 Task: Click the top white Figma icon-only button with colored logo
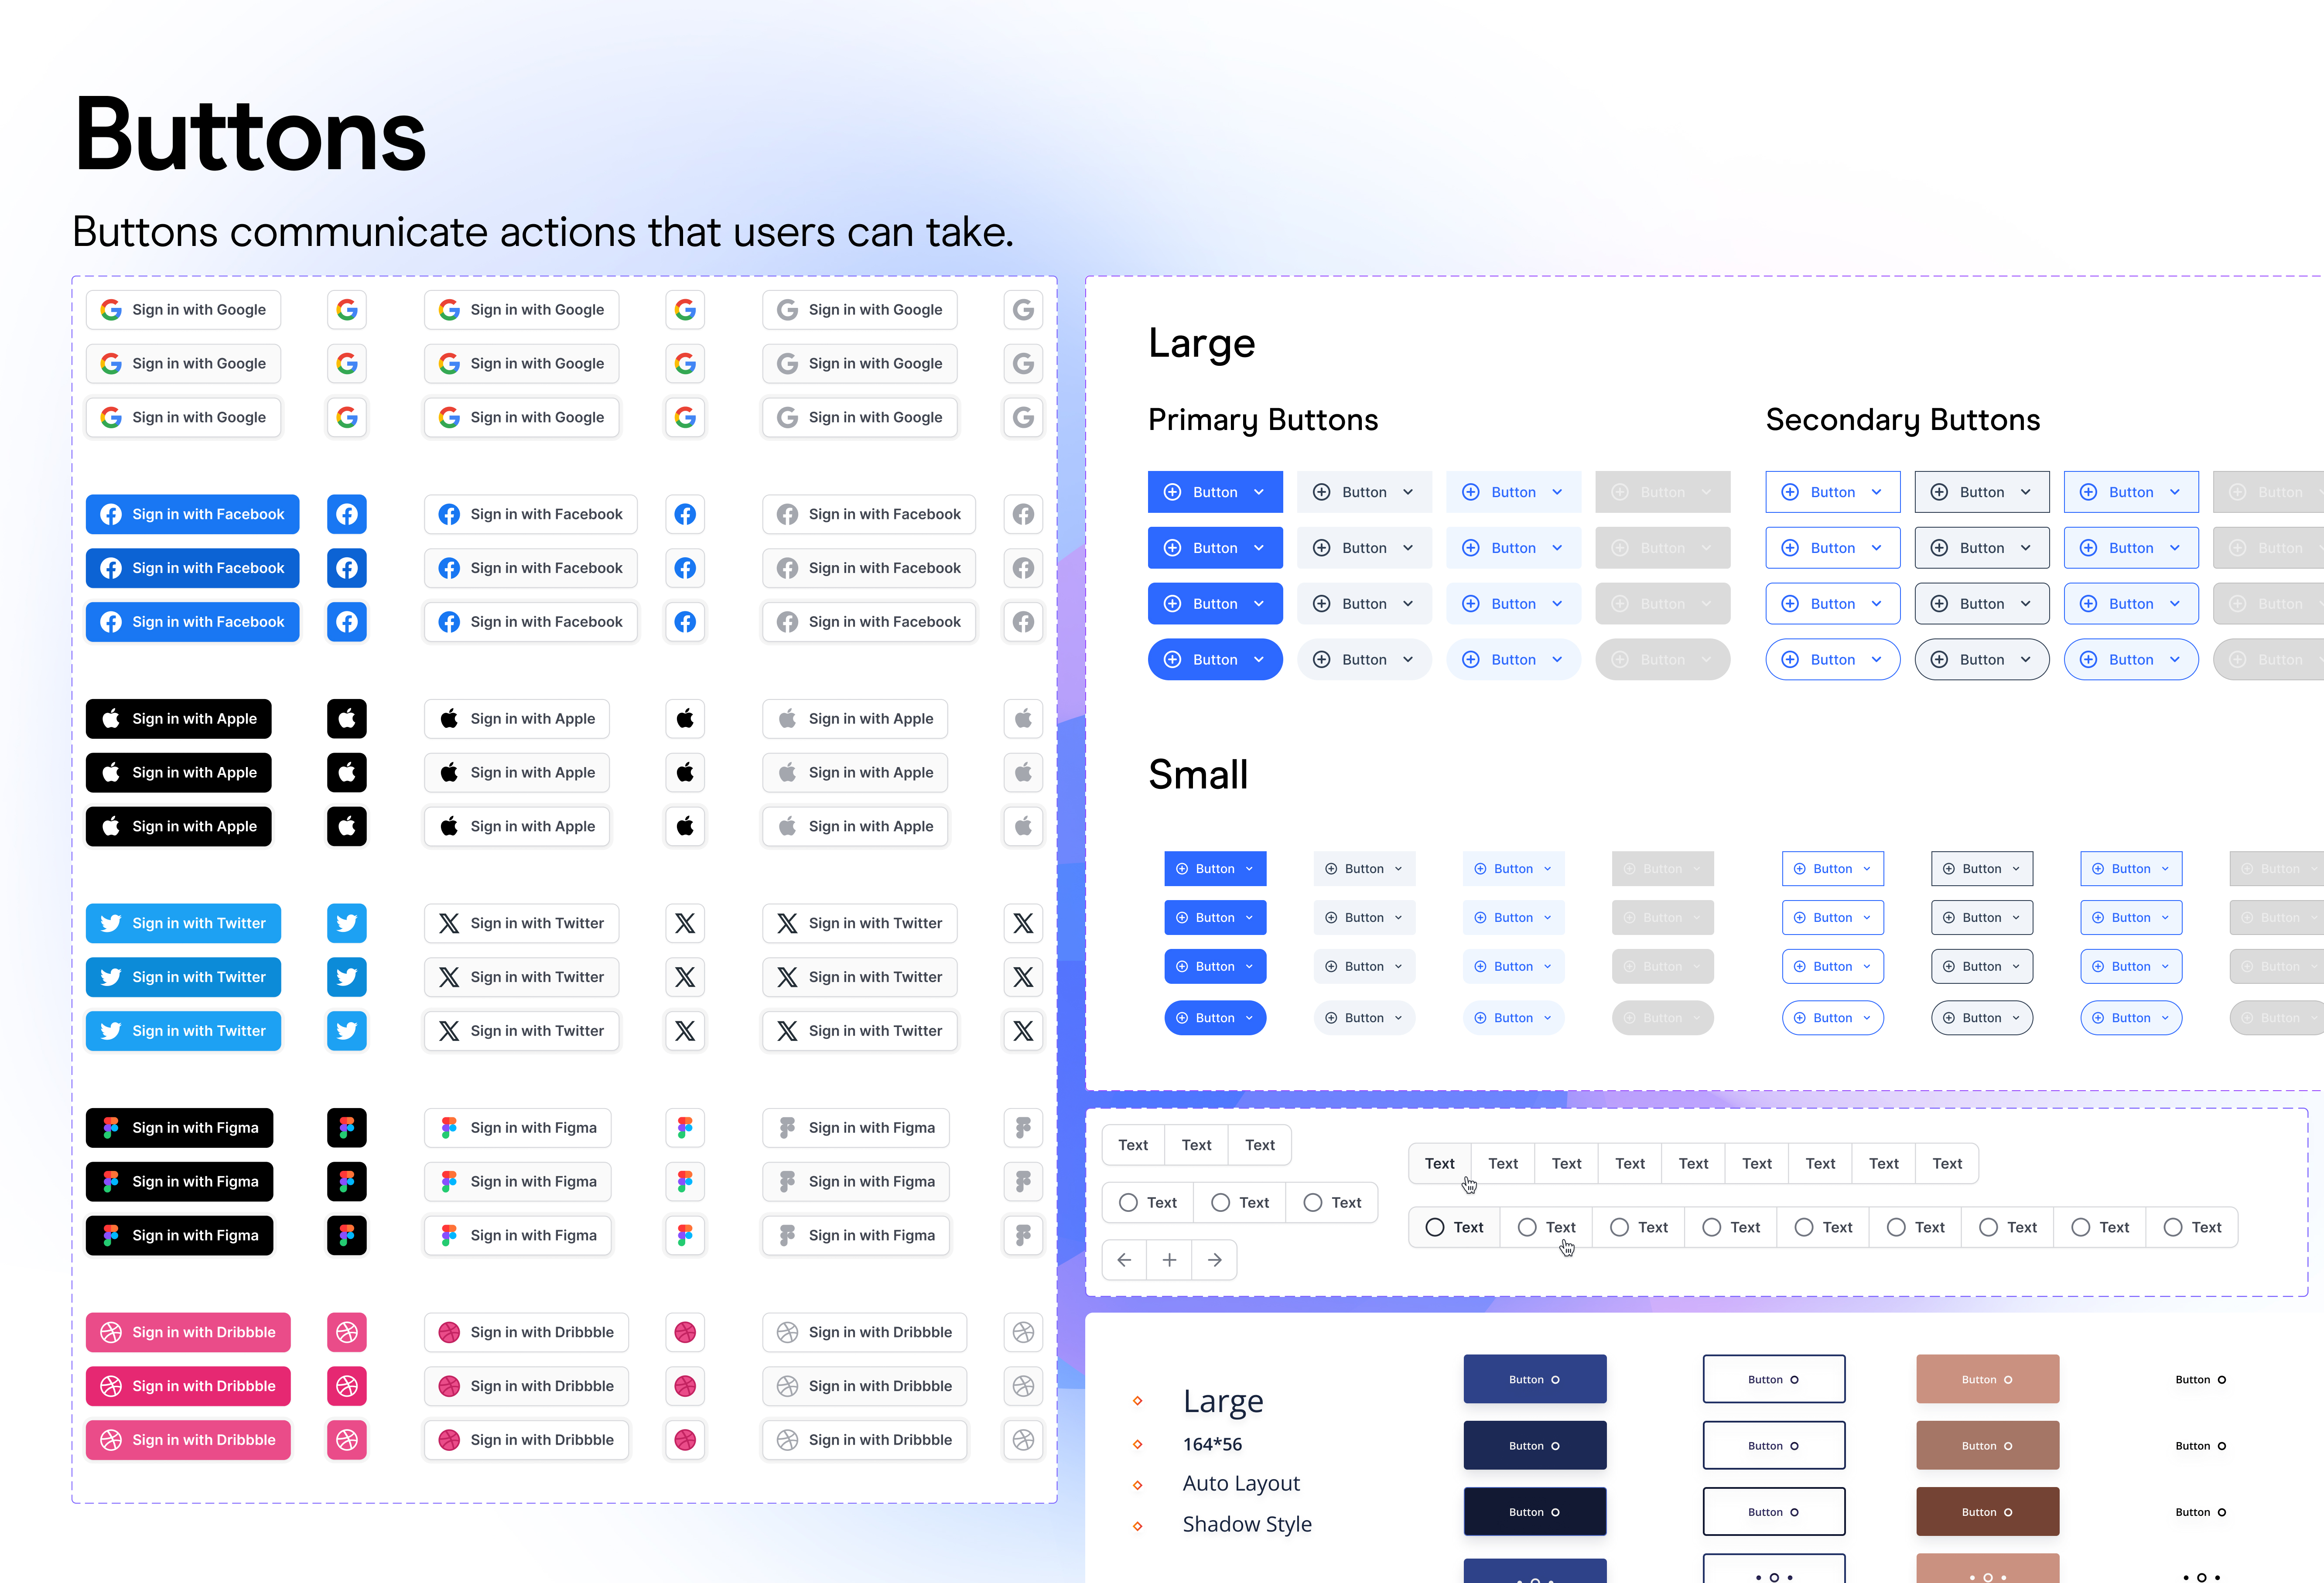coord(685,1128)
